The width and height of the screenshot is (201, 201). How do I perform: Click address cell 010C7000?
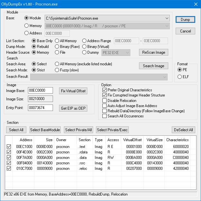tap(24, 169)
